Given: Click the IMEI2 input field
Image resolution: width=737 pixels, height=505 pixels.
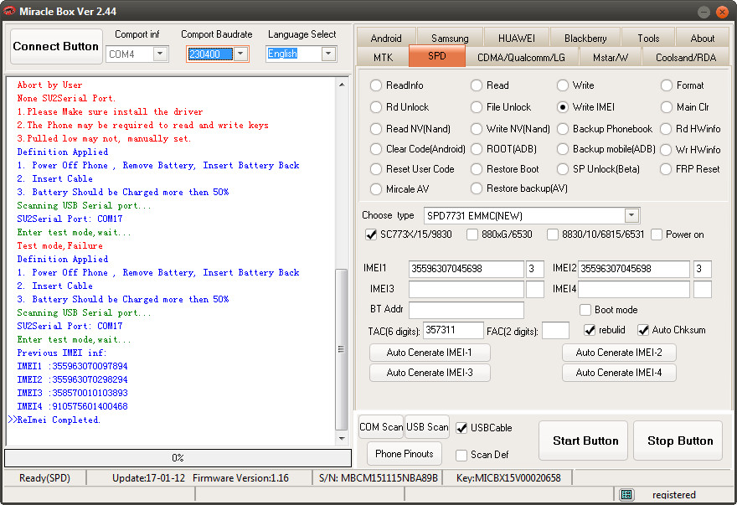Looking at the screenshot, I should click(x=634, y=269).
